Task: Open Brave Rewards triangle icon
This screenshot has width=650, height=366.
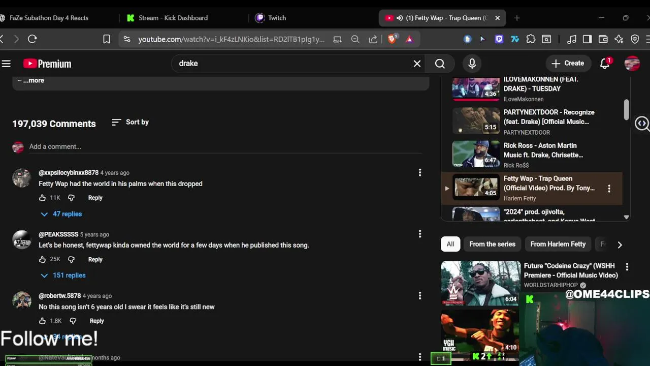Action: point(409,39)
